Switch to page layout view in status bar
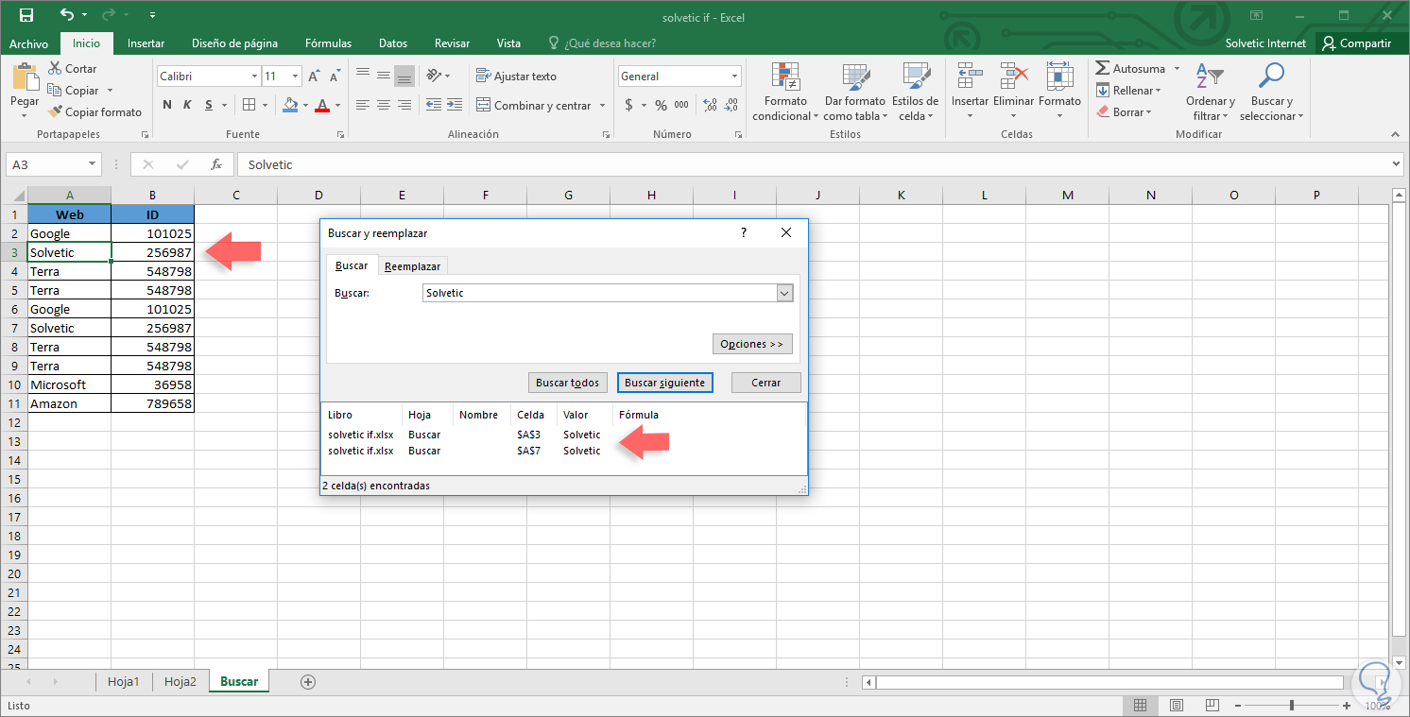This screenshot has width=1410, height=717. tap(1176, 705)
